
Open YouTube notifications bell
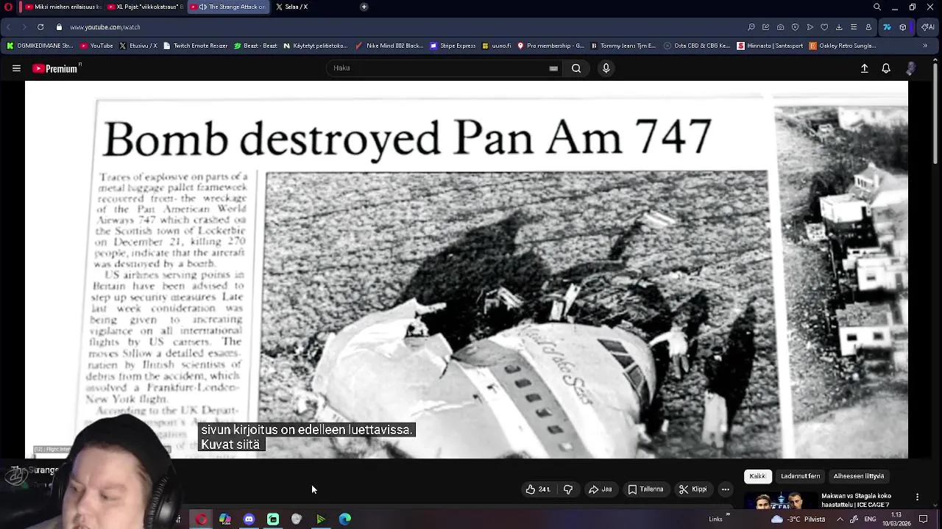886,68
